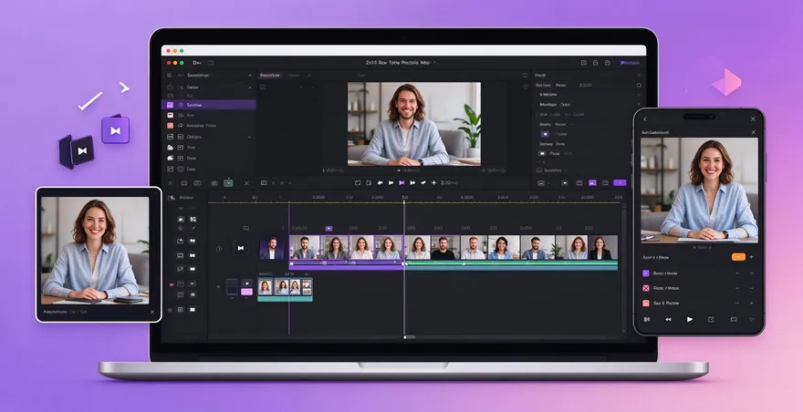
Task: Play the preview with the center play button
Action: [391, 182]
